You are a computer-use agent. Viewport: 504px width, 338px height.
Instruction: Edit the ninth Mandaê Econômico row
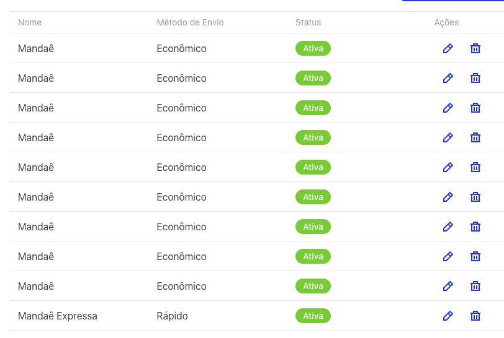[x=448, y=286]
